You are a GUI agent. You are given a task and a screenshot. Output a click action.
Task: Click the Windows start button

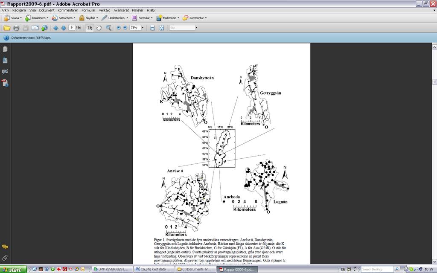[x=13, y=270]
